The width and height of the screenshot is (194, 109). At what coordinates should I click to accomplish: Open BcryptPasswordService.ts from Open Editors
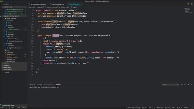point(15,9)
